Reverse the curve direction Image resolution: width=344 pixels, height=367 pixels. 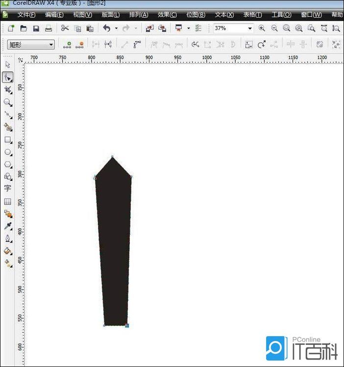point(195,44)
